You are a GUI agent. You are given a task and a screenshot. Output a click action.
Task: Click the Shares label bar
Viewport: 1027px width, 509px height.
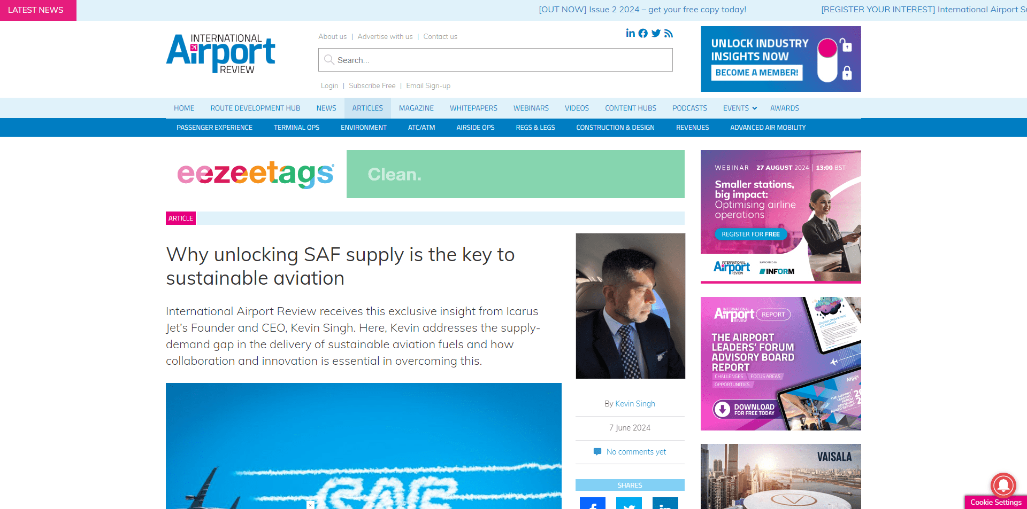pyautogui.click(x=630, y=485)
